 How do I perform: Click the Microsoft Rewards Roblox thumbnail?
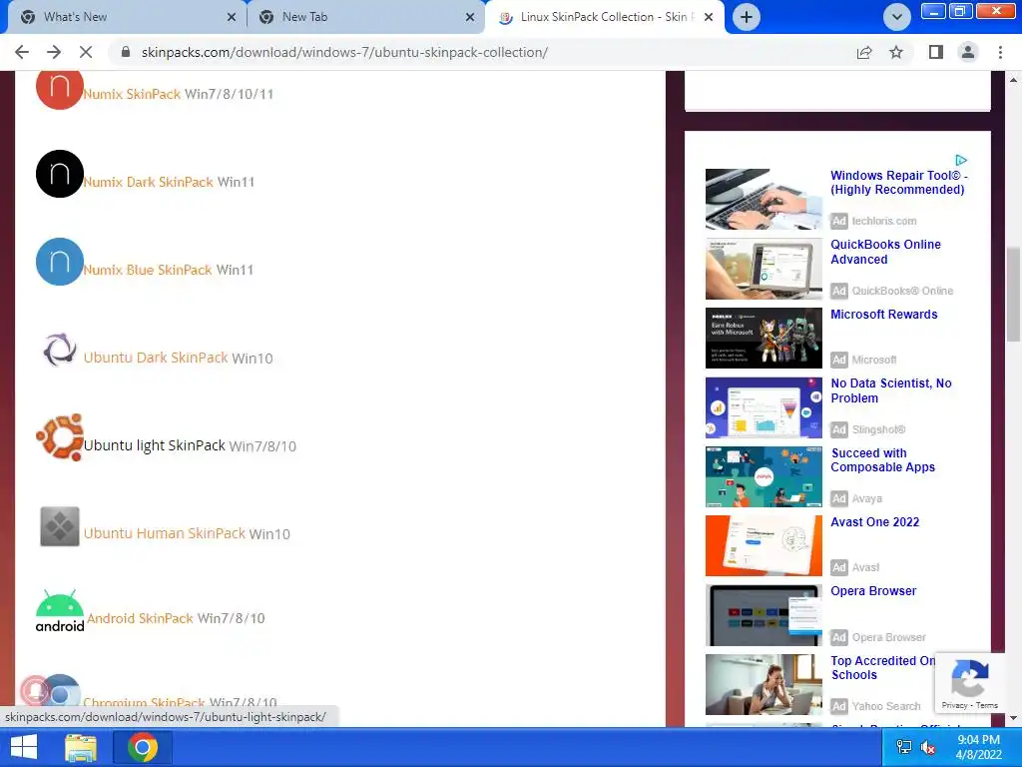pyautogui.click(x=764, y=339)
